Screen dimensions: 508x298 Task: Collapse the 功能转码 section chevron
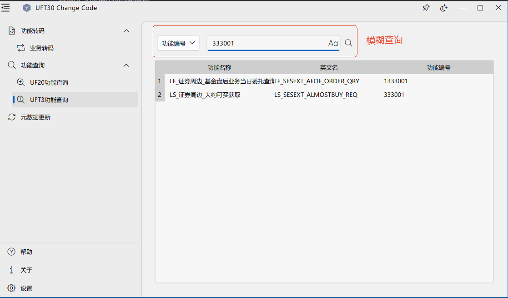point(126,31)
